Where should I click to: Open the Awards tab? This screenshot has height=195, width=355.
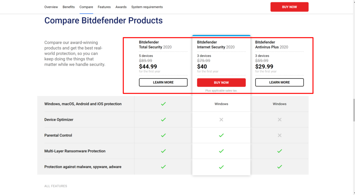click(x=121, y=7)
